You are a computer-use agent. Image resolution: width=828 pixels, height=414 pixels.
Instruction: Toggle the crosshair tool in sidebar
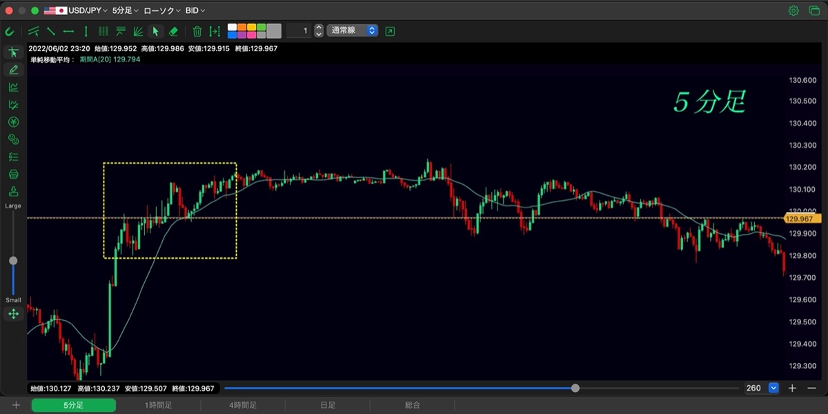tap(13, 52)
